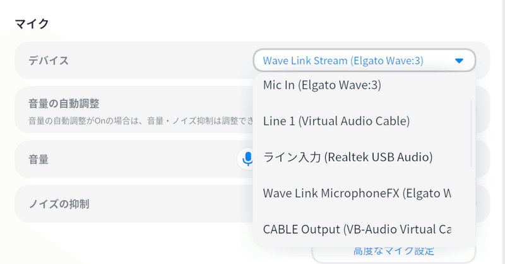Choose Line 1 (Virtual Audio Cable)
Viewport: 505px width, 264px height.
(x=336, y=120)
